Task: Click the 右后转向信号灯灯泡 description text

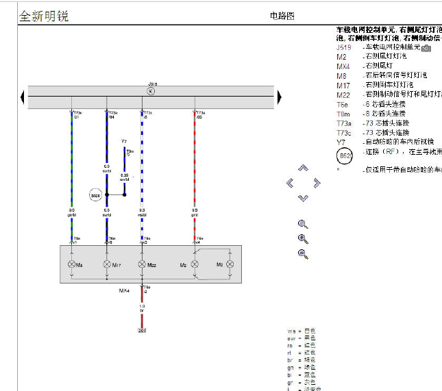Action: click(x=396, y=75)
